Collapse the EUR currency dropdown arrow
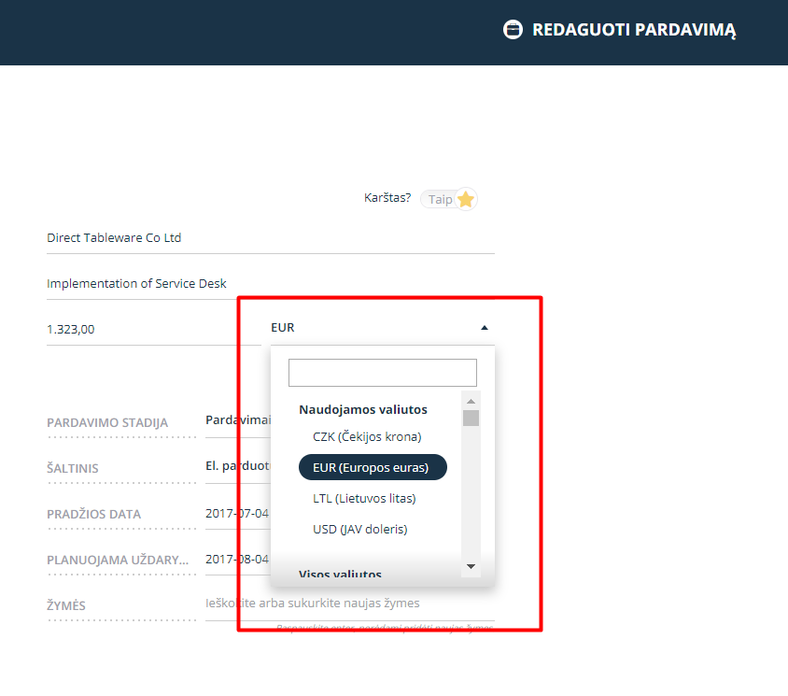The height and width of the screenshot is (696, 788). tap(485, 327)
